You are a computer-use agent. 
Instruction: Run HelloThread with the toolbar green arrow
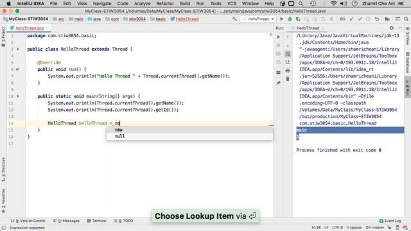[x=281, y=19]
